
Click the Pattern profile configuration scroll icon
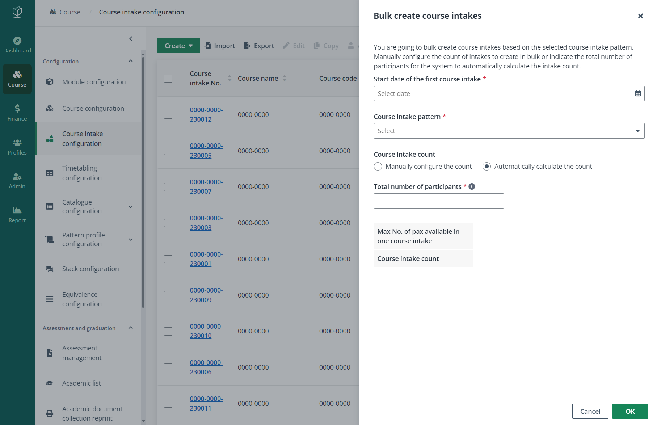point(50,239)
